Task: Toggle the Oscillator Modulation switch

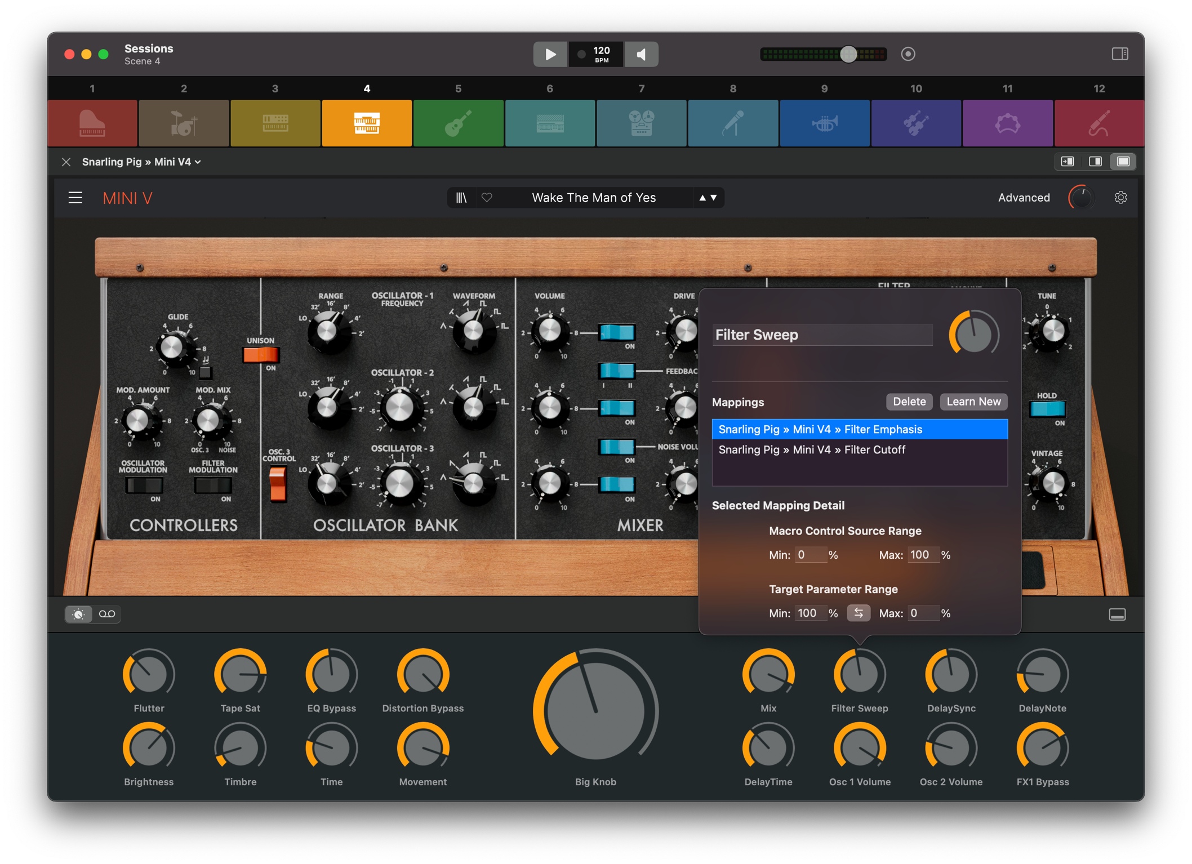Action: pyautogui.click(x=144, y=485)
